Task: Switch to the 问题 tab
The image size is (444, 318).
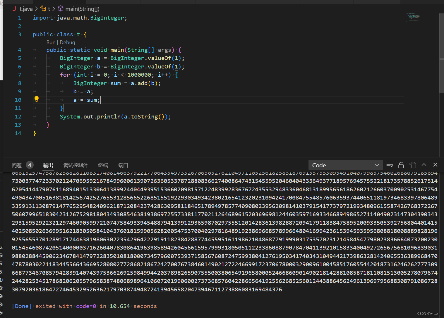Action: [17, 165]
